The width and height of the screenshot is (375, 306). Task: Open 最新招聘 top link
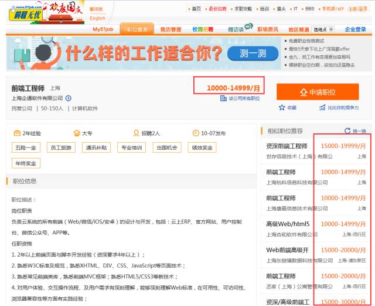click(x=217, y=9)
